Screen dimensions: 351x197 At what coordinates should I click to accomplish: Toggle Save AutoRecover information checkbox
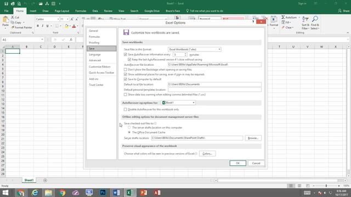tap(126, 55)
